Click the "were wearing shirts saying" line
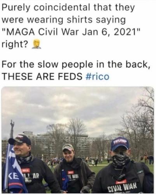 coord(64,20)
